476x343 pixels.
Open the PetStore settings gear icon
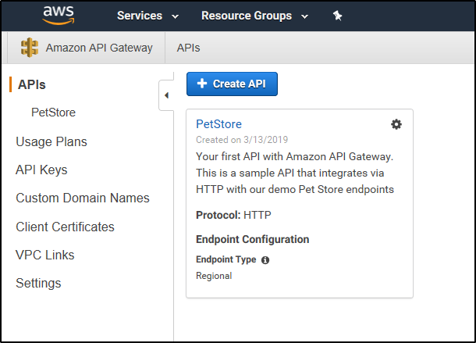396,124
